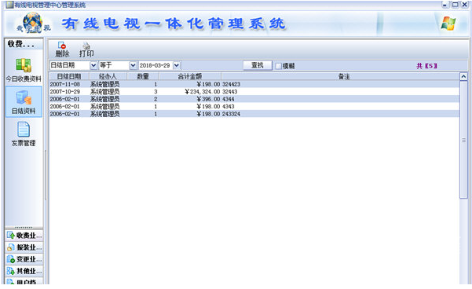
Task: Click the 打印 printer icon
Action: coord(86,46)
